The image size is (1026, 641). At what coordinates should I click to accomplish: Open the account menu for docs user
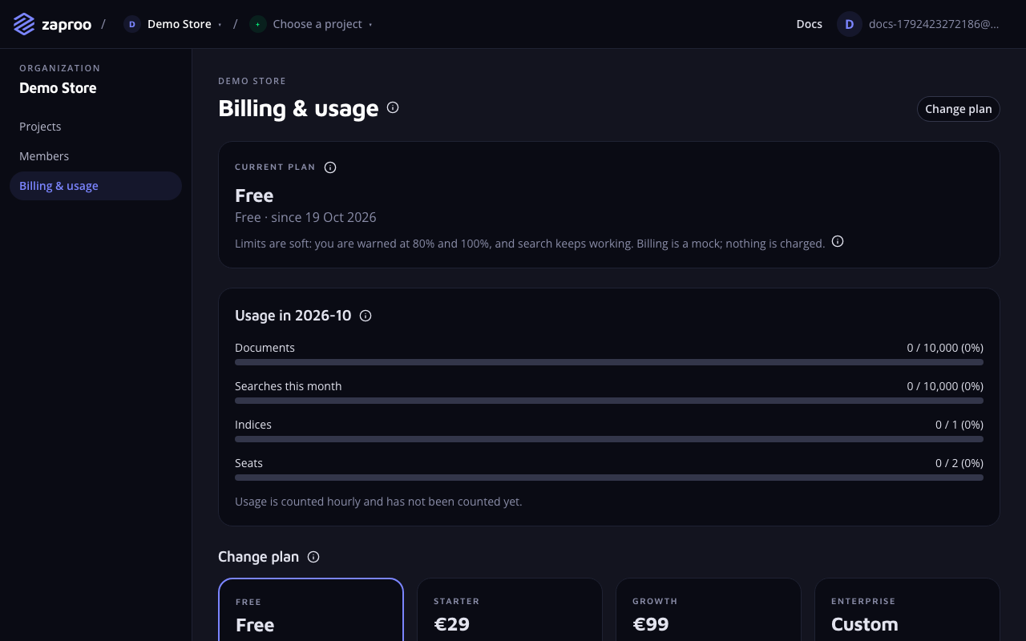[920, 24]
